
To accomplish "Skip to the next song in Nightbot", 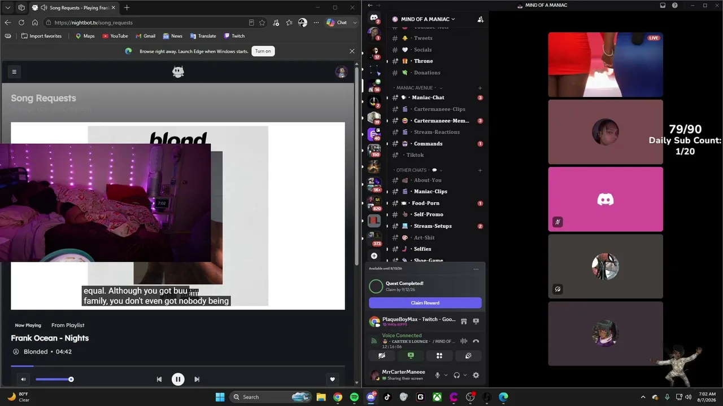I will 197,379.
